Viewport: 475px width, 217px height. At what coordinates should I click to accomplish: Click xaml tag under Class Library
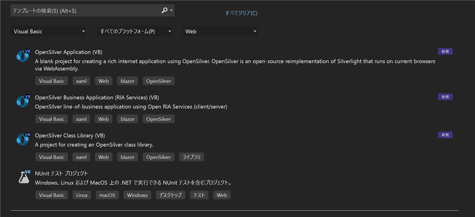click(x=82, y=157)
